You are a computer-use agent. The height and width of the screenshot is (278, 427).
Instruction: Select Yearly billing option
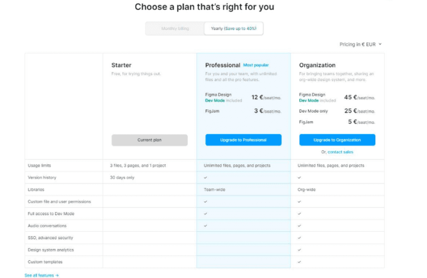(x=234, y=28)
